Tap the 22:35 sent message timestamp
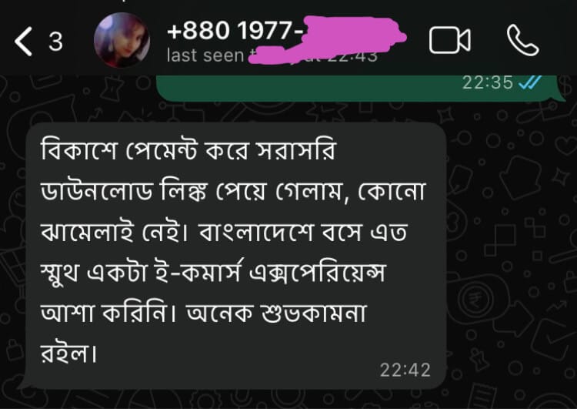577x409 pixels. (x=487, y=82)
